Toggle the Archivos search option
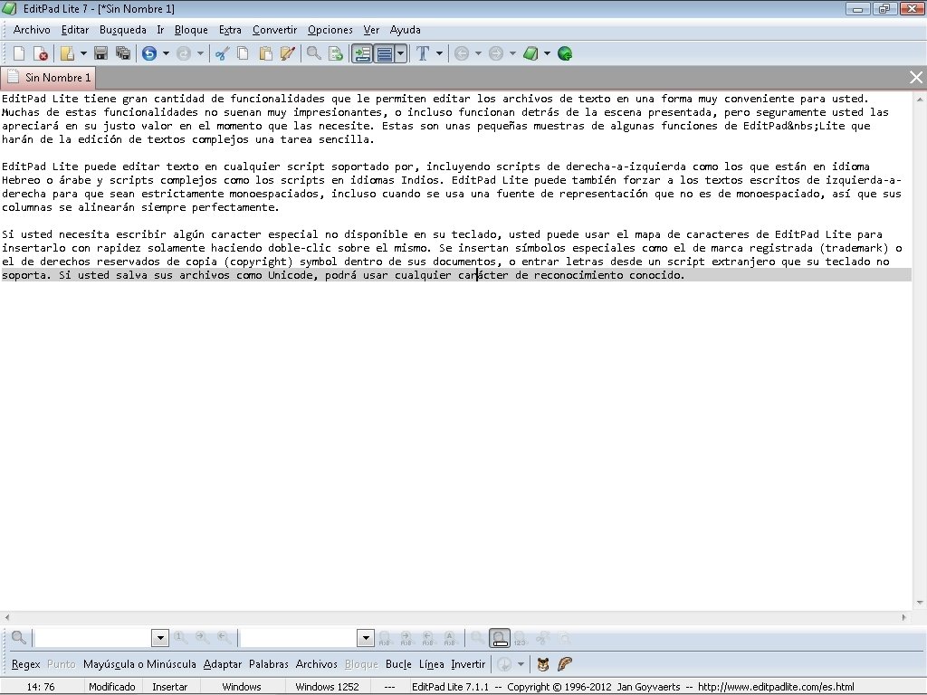The width and height of the screenshot is (927, 695). (316, 664)
